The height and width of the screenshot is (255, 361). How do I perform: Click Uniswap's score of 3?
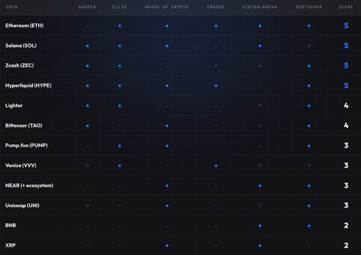point(346,205)
